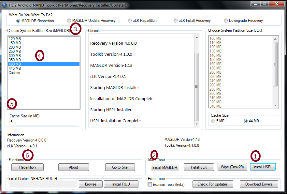Click cLK size list scroll down arrow

(275, 106)
